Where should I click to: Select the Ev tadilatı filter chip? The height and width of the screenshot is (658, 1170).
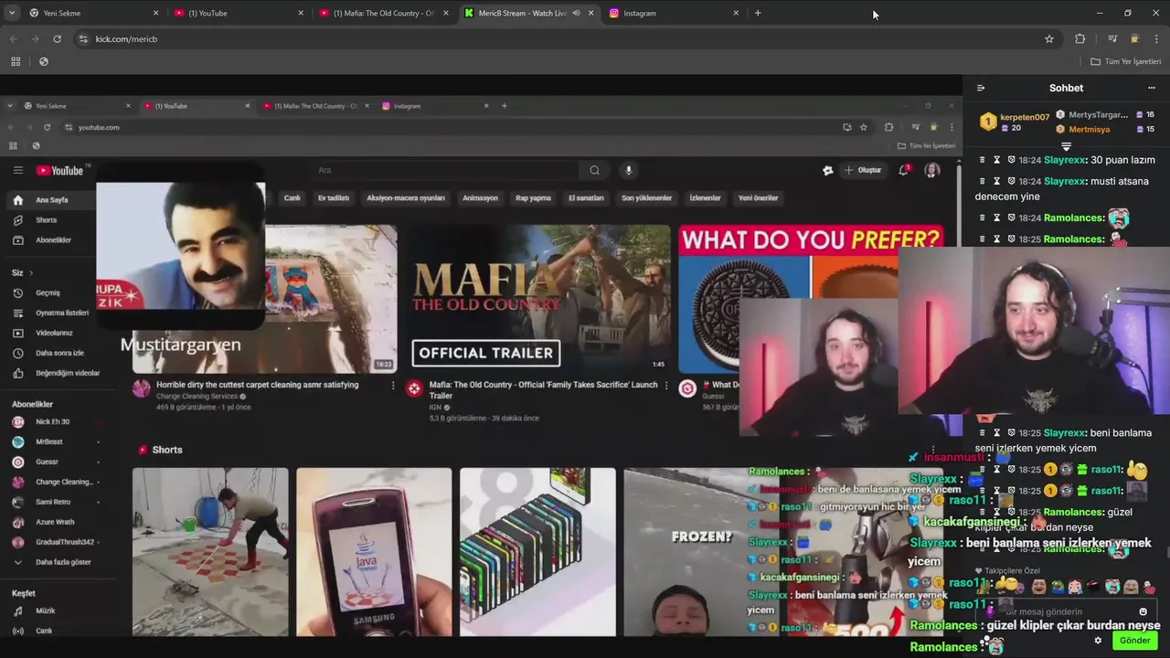pyautogui.click(x=334, y=197)
